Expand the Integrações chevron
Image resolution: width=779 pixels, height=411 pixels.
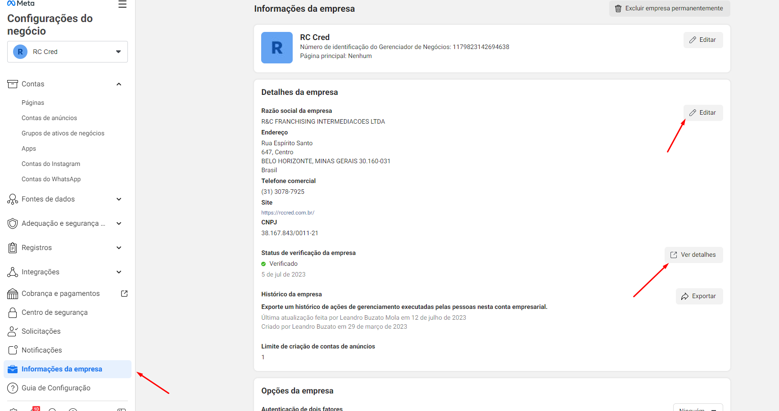coord(119,272)
